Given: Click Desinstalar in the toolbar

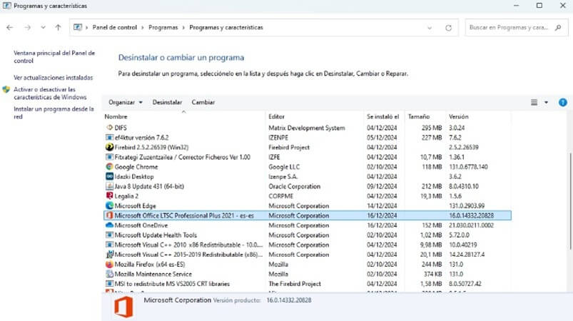Looking at the screenshot, I should [167, 103].
